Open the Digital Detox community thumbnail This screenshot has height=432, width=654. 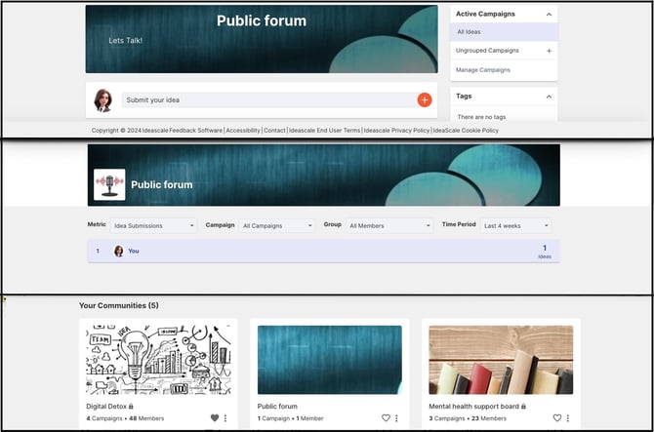point(158,360)
